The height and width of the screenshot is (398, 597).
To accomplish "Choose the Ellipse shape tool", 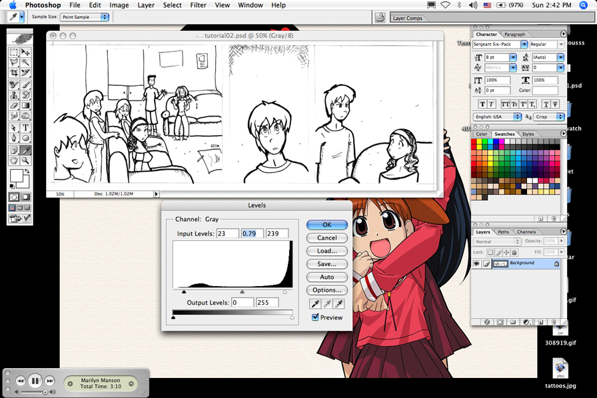I will pyautogui.click(x=25, y=138).
